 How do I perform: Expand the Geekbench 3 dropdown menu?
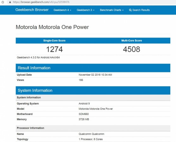click(x=85, y=10)
